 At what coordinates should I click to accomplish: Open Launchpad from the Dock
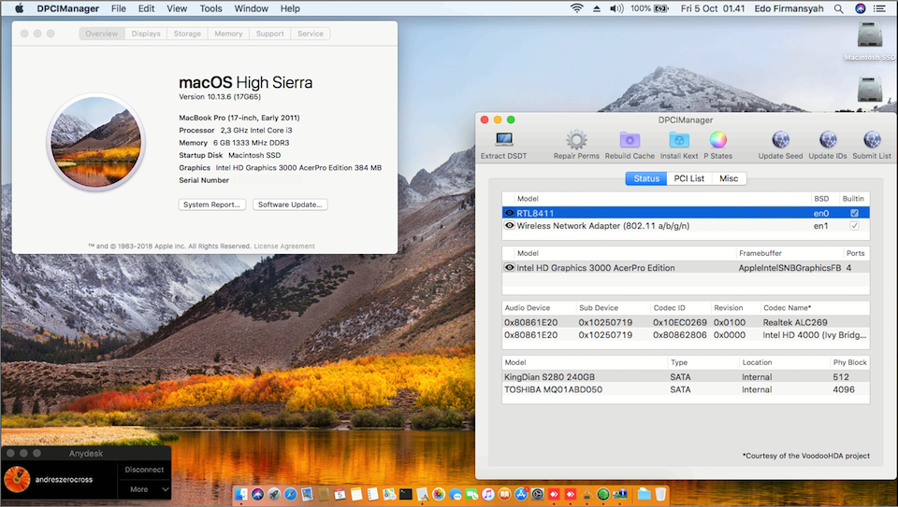[x=274, y=494]
